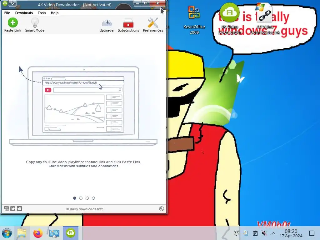Click the Twitter icon in status bar
Viewport: 320px width, 240px height.
(x=13, y=208)
